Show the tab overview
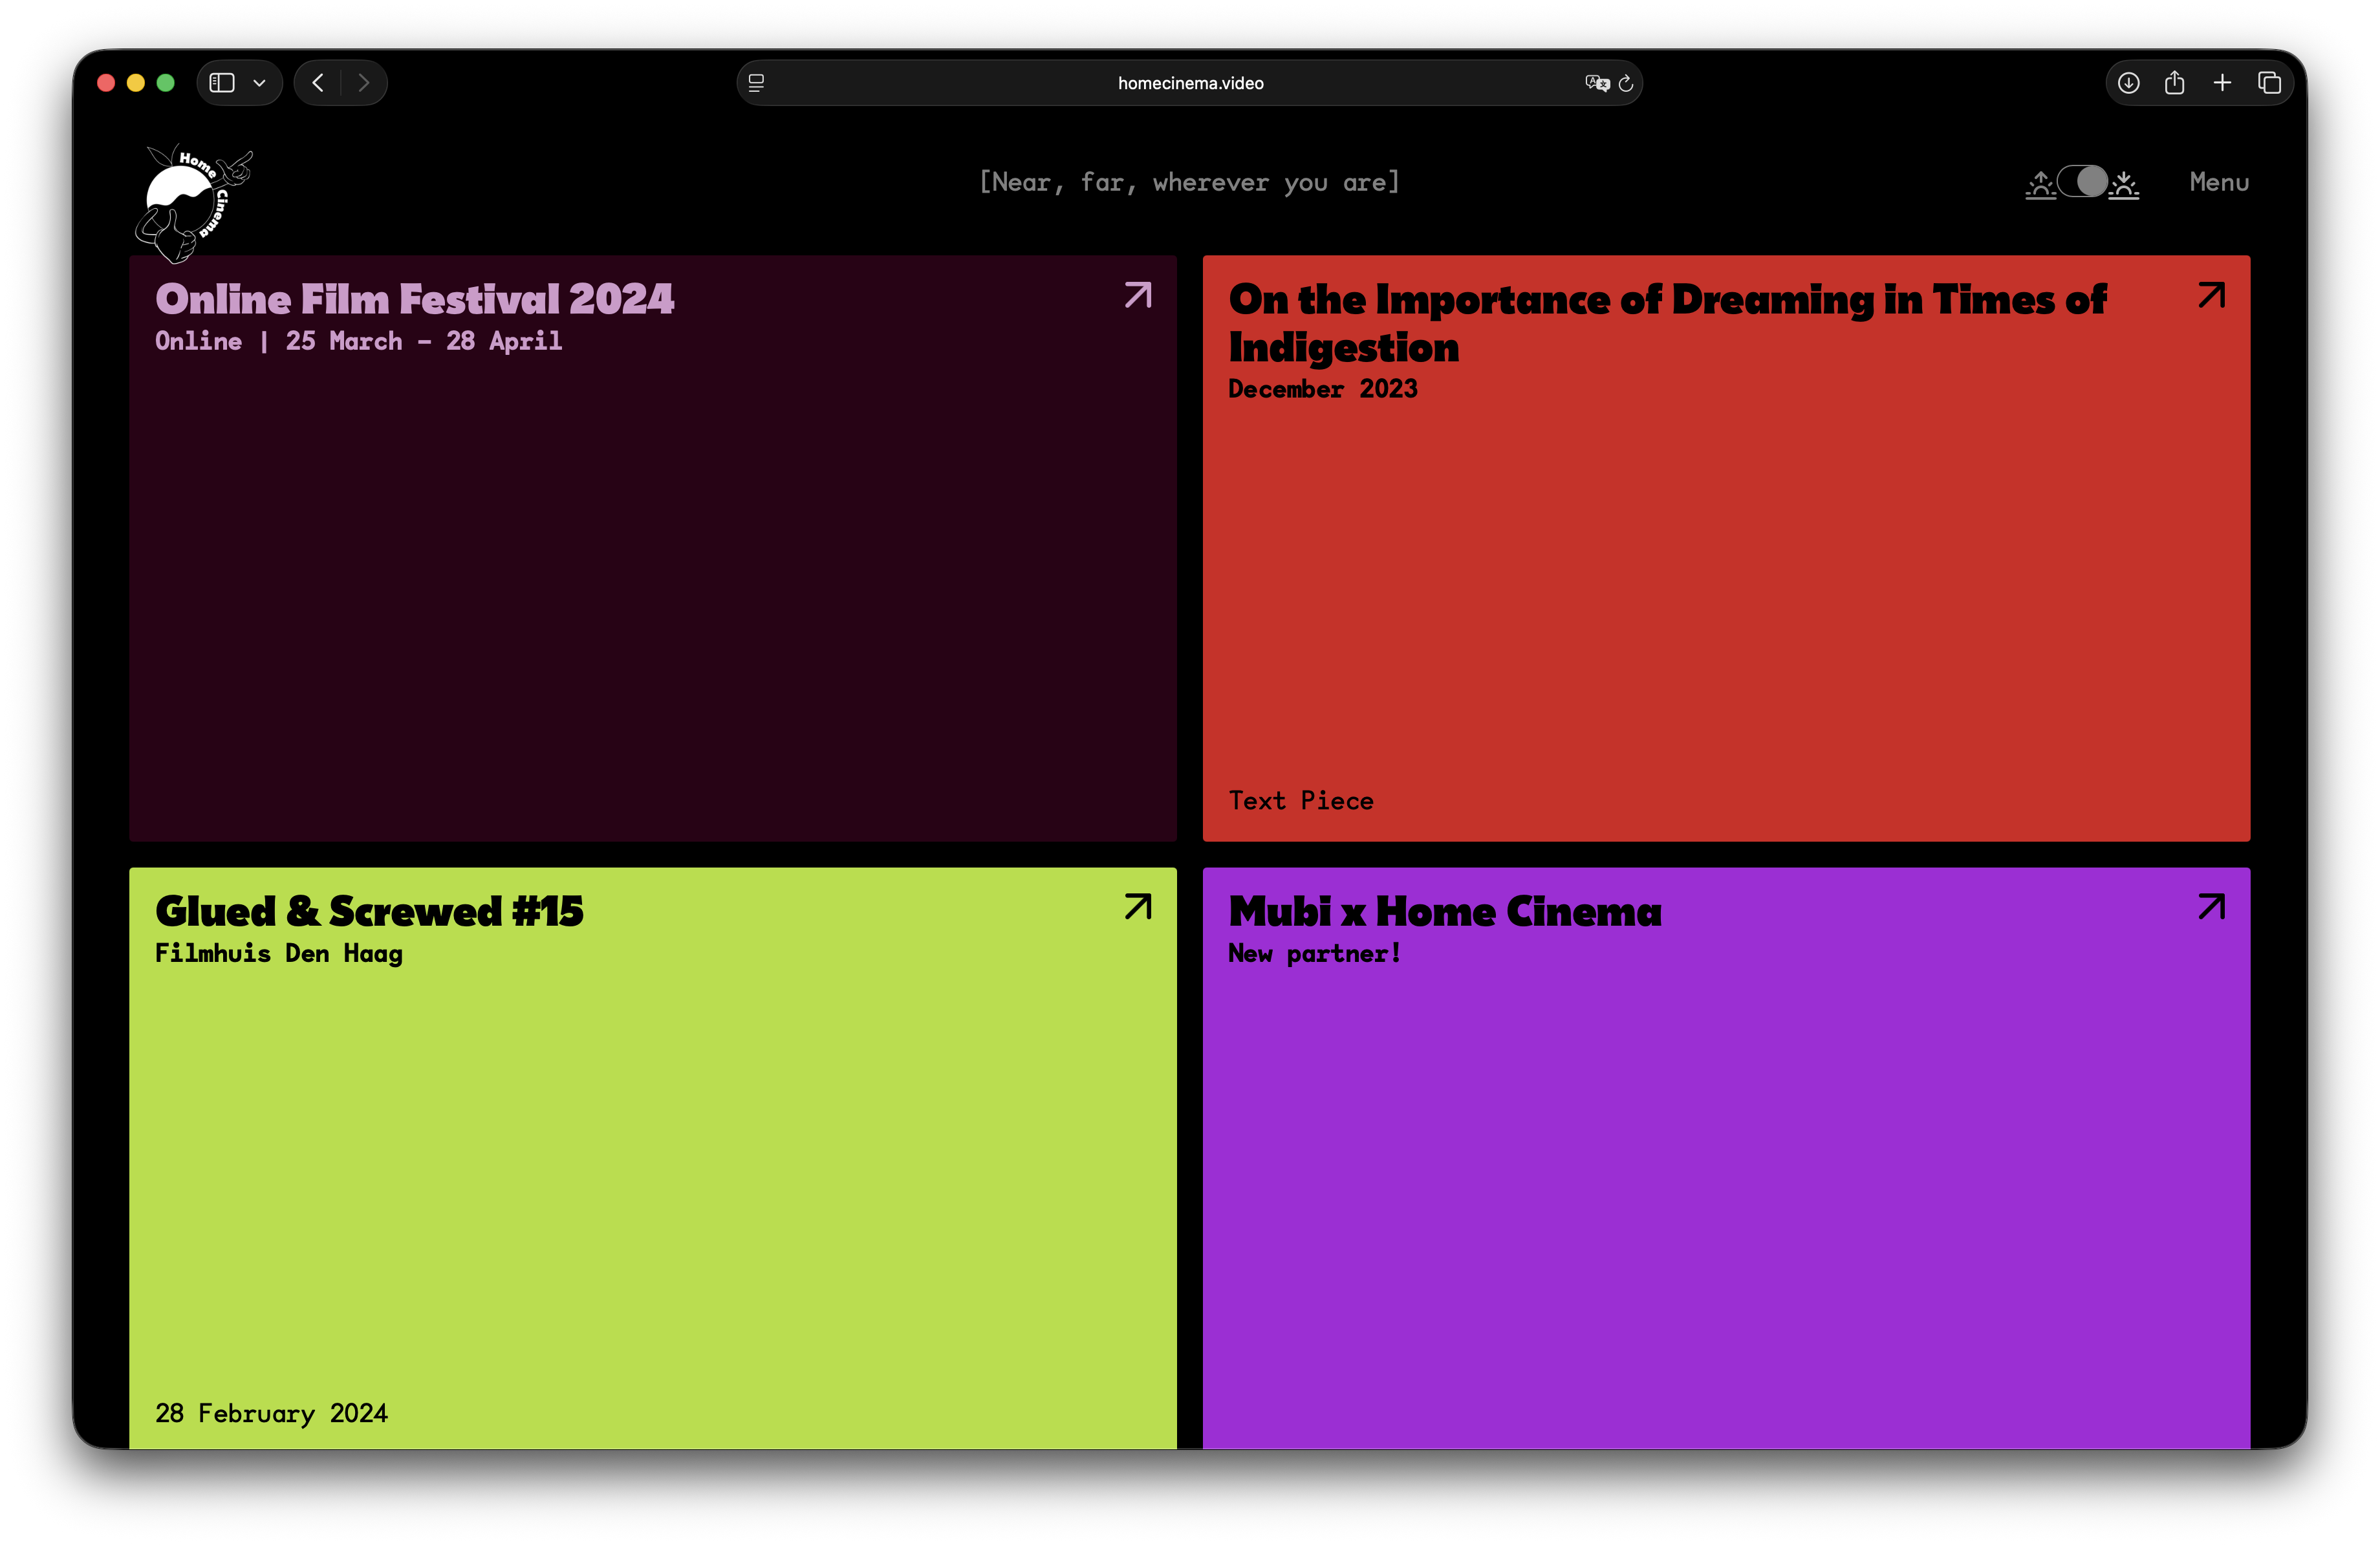The height and width of the screenshot is (1545, 2380). pos(2270,83)
